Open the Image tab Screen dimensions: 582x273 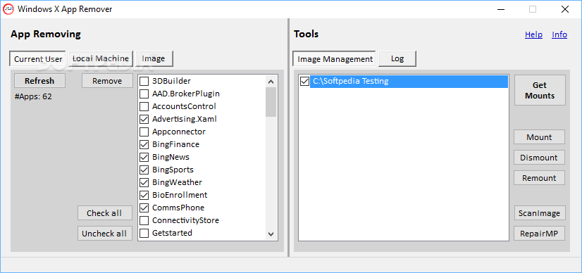click(154, 58)
